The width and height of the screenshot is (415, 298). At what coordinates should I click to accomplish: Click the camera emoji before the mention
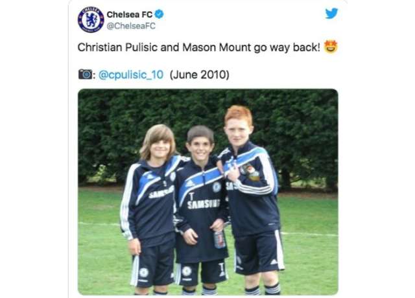(x=85, y=74)
